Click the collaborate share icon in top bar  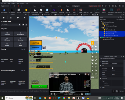click(109, 6)
